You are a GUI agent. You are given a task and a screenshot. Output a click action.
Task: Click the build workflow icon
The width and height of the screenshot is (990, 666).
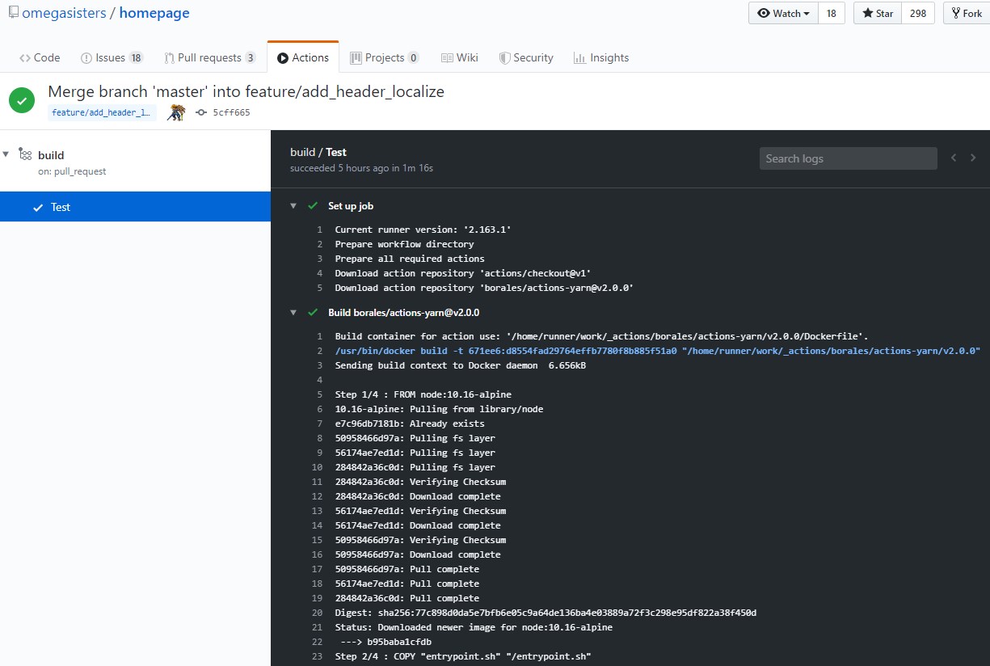click(x=25, y=154)
